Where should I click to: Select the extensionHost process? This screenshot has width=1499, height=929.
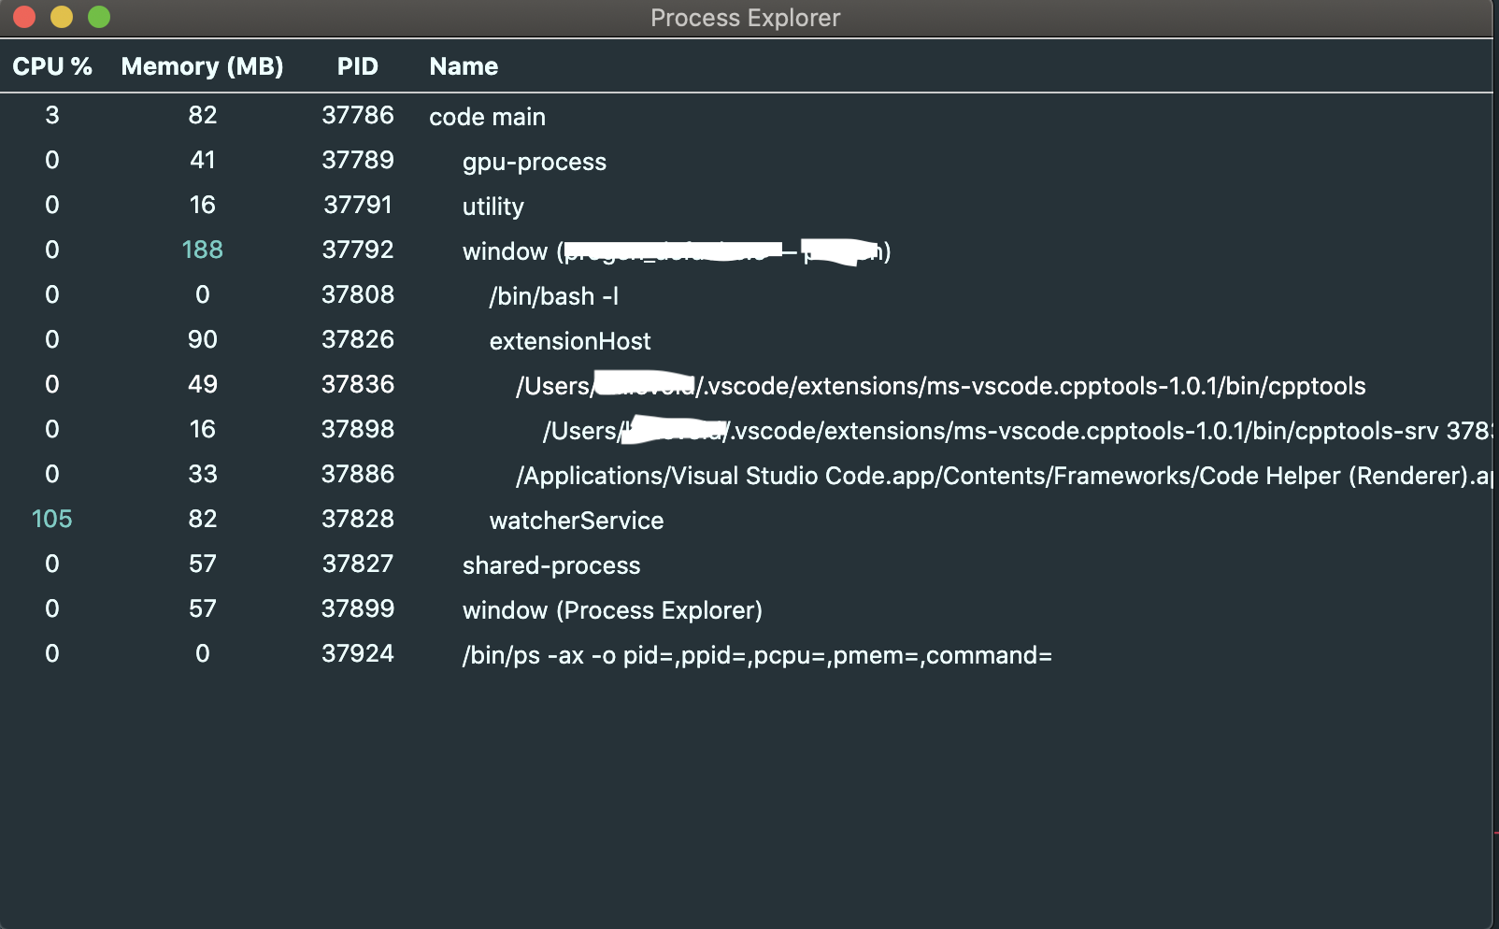[569, 340]
